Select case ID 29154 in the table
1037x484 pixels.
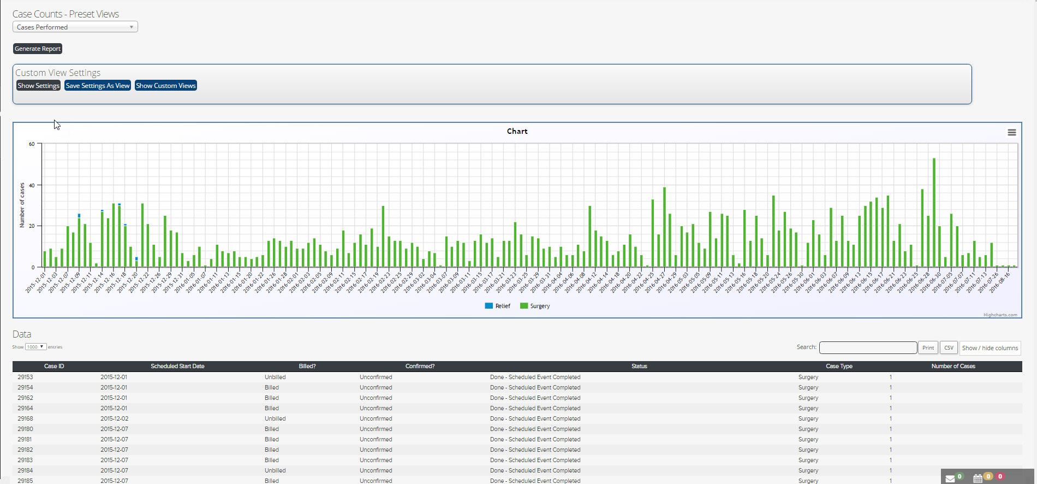pos(25,387)
